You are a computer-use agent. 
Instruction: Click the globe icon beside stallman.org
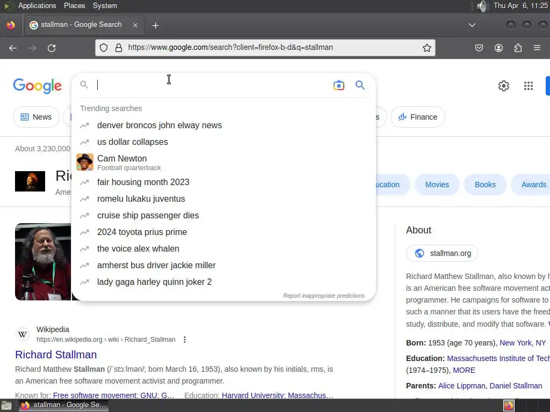pos(419,253)
